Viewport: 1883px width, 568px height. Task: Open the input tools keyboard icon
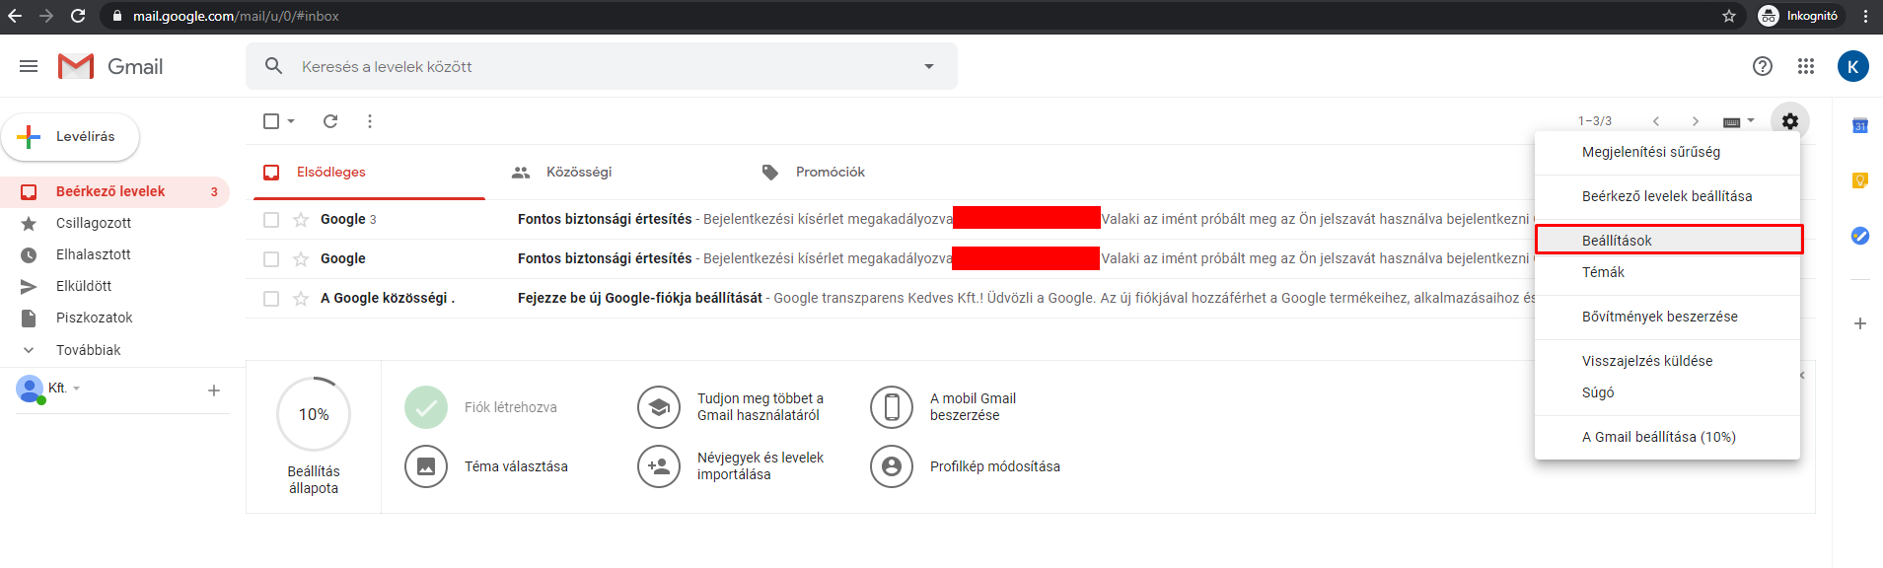[1731, 122]
